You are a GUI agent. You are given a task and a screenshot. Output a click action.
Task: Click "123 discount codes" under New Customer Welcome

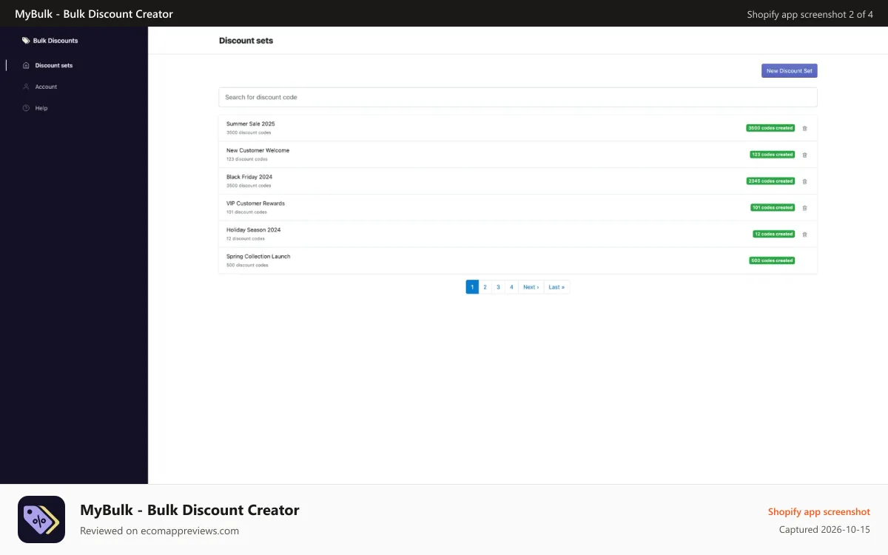tap(247, 159)
